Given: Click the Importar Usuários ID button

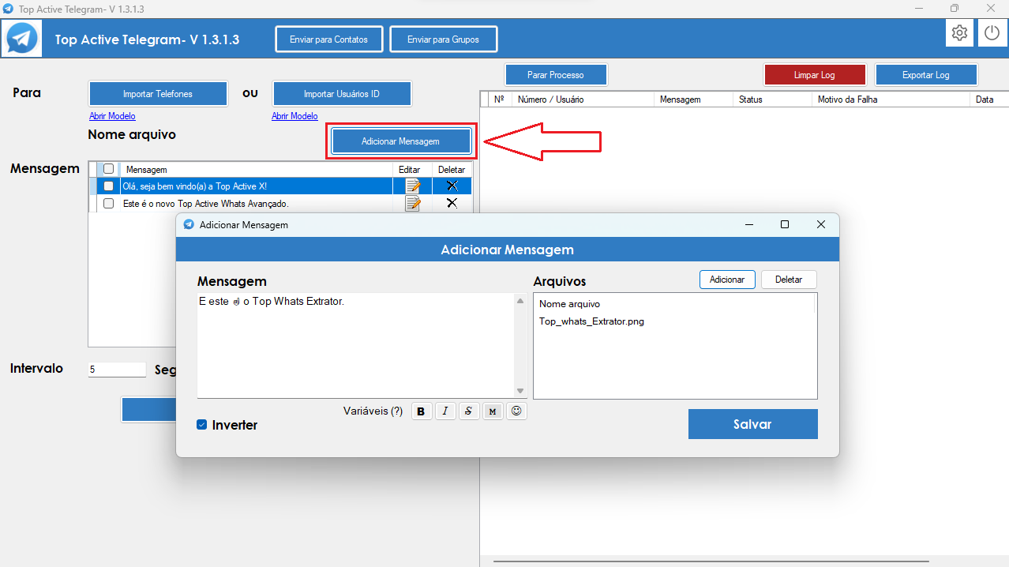Looking at the screenshot, I should click(x=342, y=93).
